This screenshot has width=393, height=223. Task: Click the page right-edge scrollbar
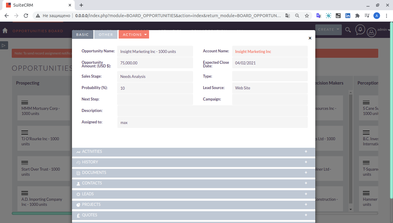391,110
